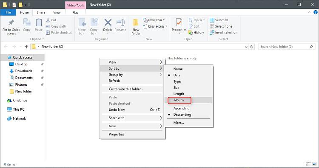Click the Cut scissors icon

tap(48, 20)
